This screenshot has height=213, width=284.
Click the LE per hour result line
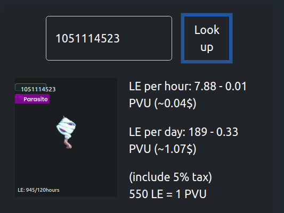[x=188, y=95]
